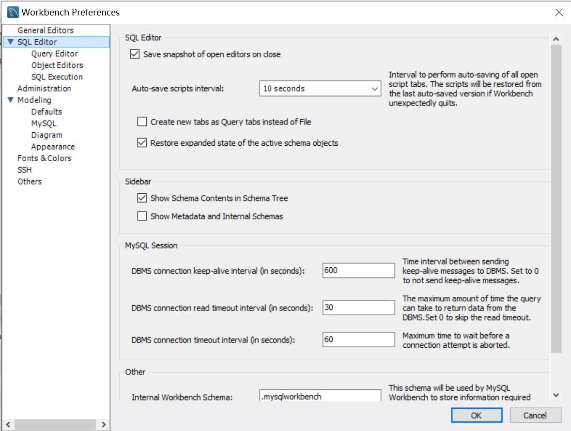The width and height of the screenshot is (571, 431).
Task: Click the sidebar horizontal scrollbar thumb
Action: (x=55, y=424)
